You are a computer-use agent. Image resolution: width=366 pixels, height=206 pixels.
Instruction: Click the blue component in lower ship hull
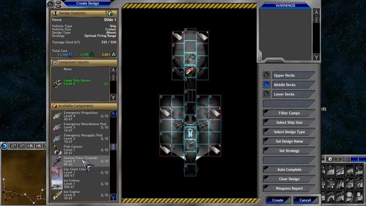tap(190, 133)
